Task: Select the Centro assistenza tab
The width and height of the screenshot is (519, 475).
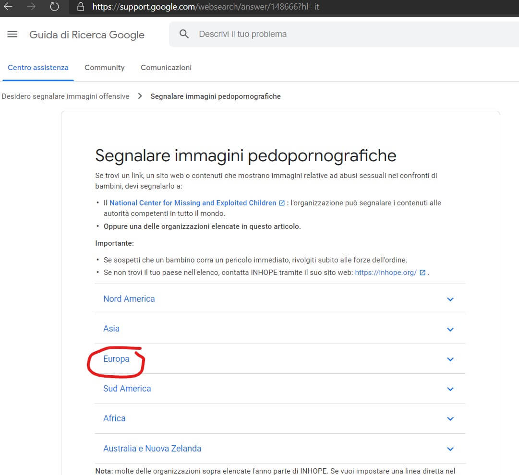Action: click(x=38, y=68)
